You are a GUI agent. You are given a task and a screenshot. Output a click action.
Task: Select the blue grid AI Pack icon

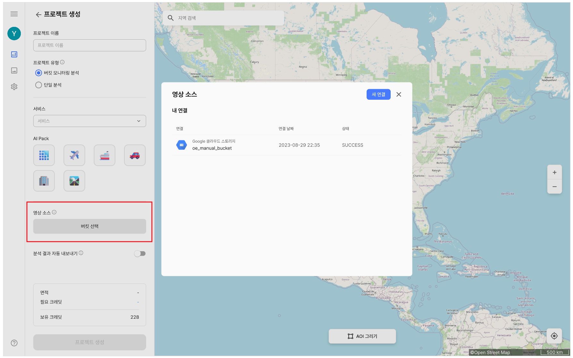[x=44, y=155]
